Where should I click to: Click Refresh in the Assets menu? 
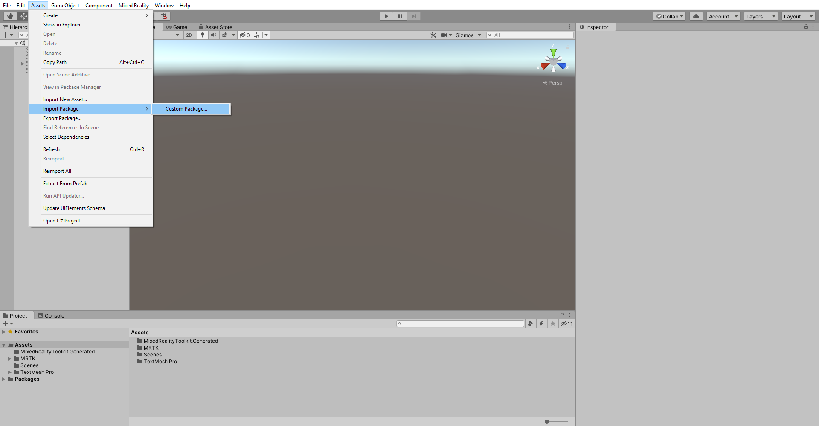91,149
